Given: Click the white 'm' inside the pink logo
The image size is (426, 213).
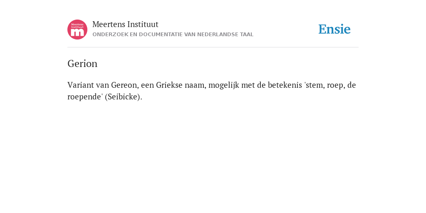Looking at the screenshot, I should point(77,32).
